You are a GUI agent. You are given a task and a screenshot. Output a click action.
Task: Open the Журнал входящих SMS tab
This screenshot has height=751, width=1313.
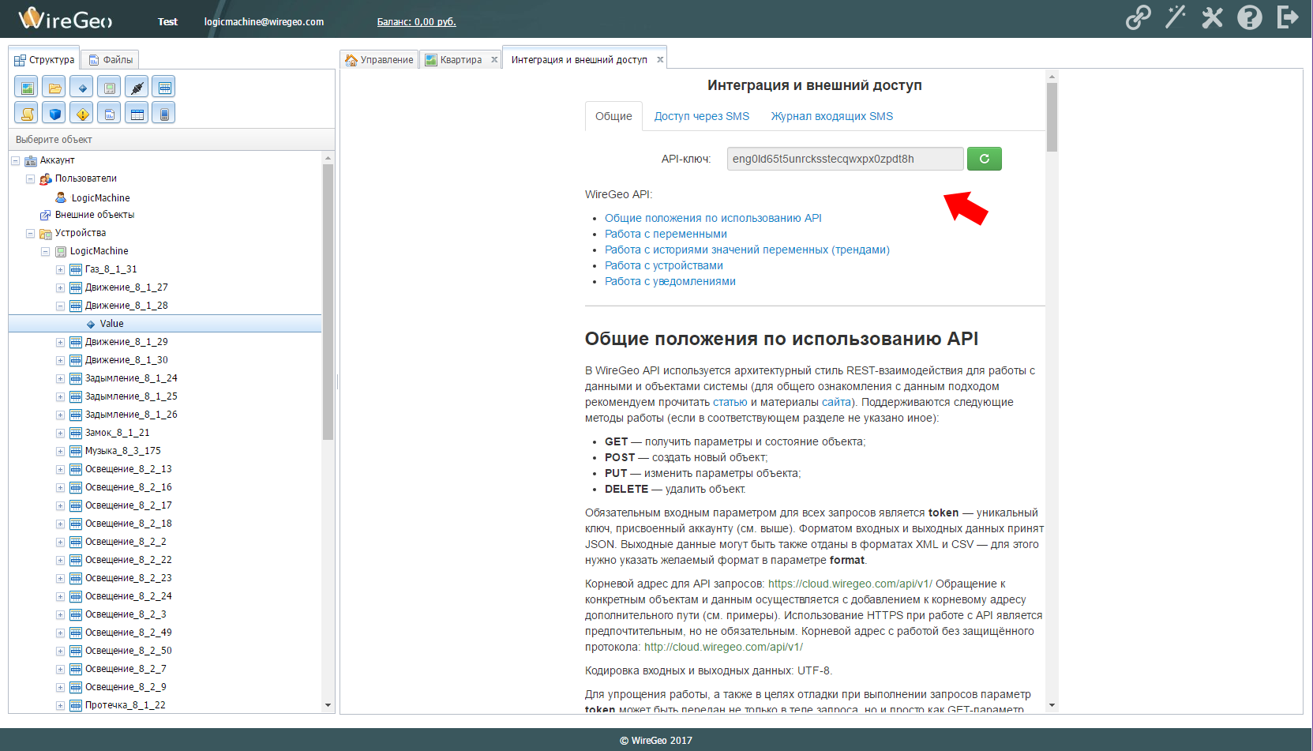pyautogui.click(x=832, y=116)
